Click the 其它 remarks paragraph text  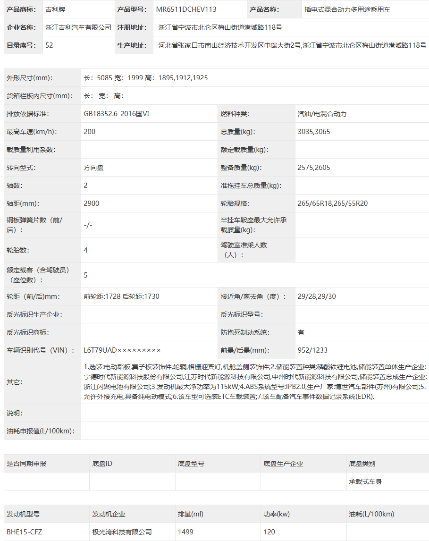[255, 382]
